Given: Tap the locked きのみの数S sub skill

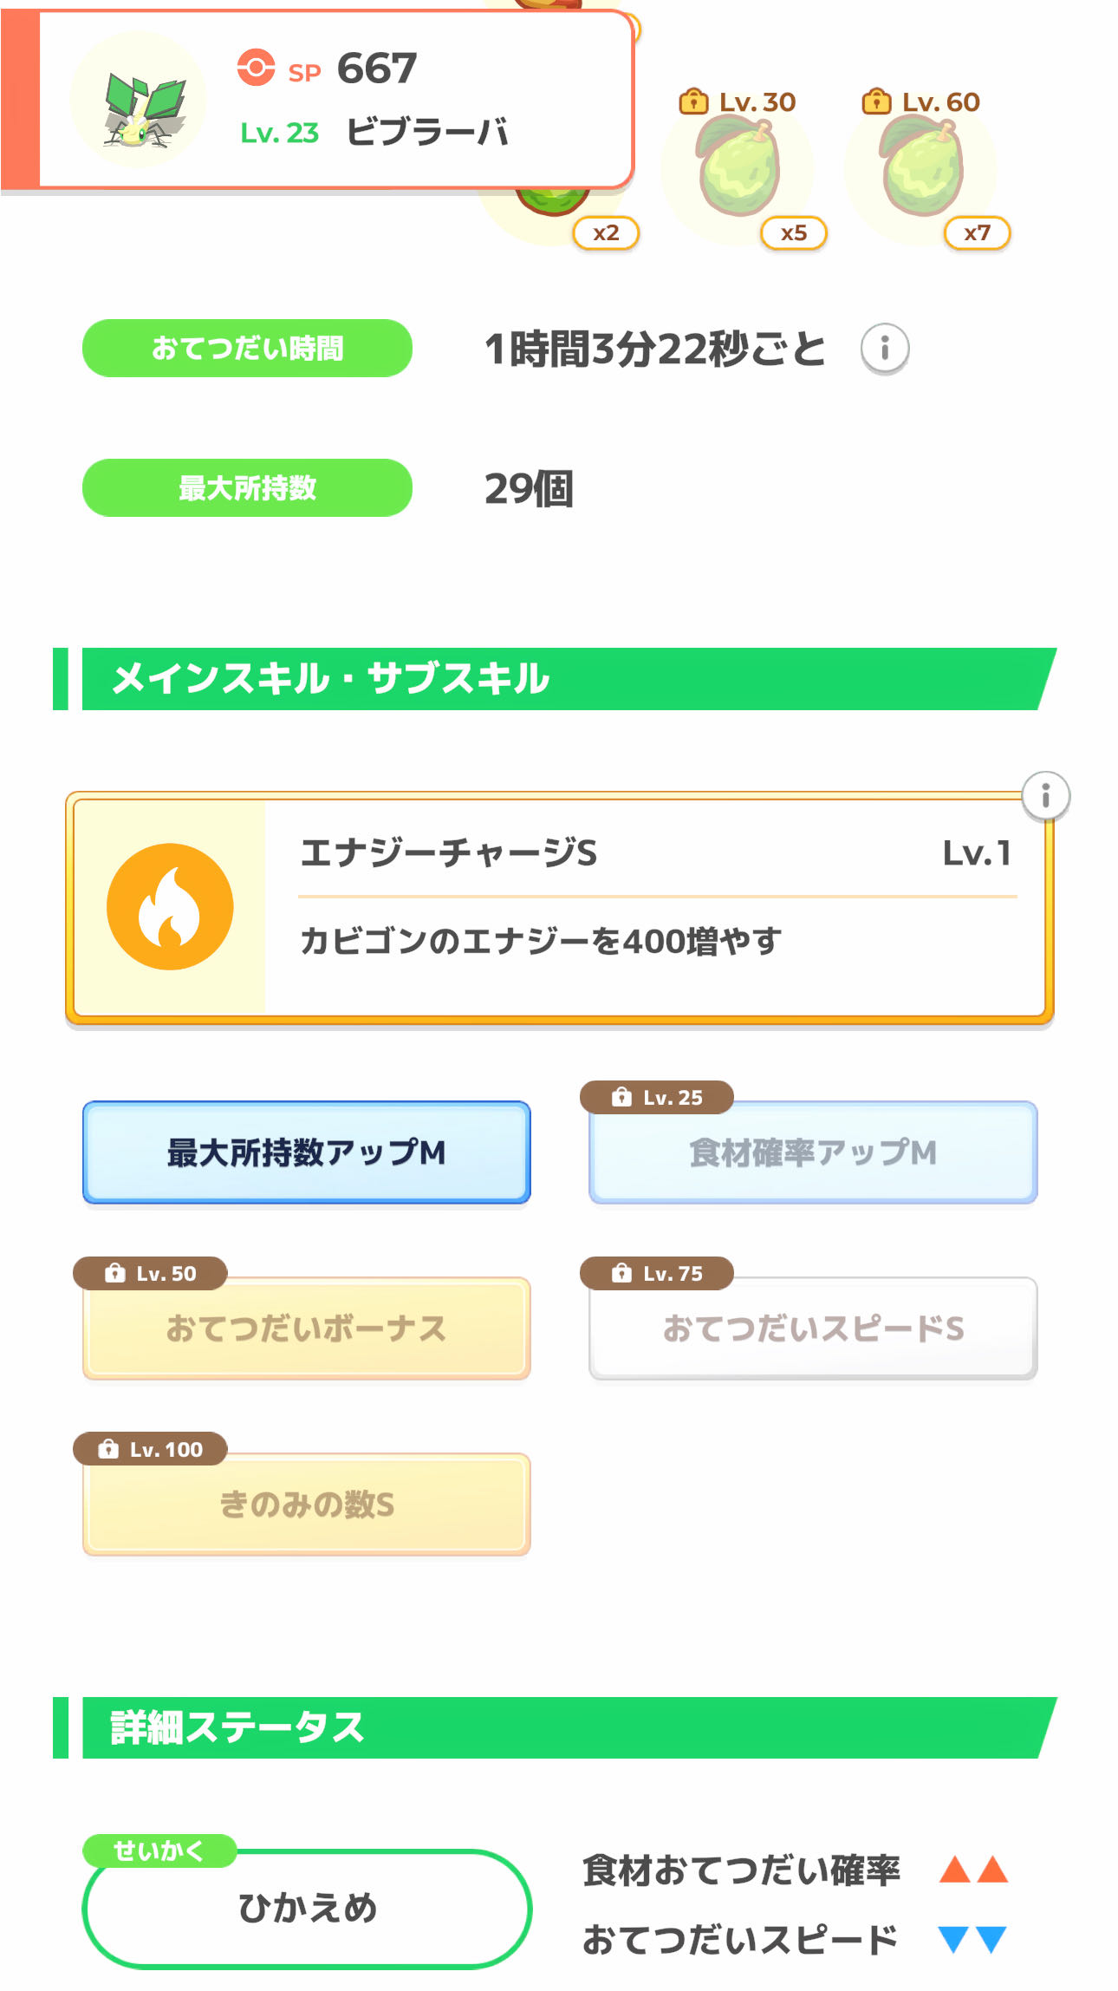Looking at the screenshot, I should pyautogui.click(x=307, y=1505).
